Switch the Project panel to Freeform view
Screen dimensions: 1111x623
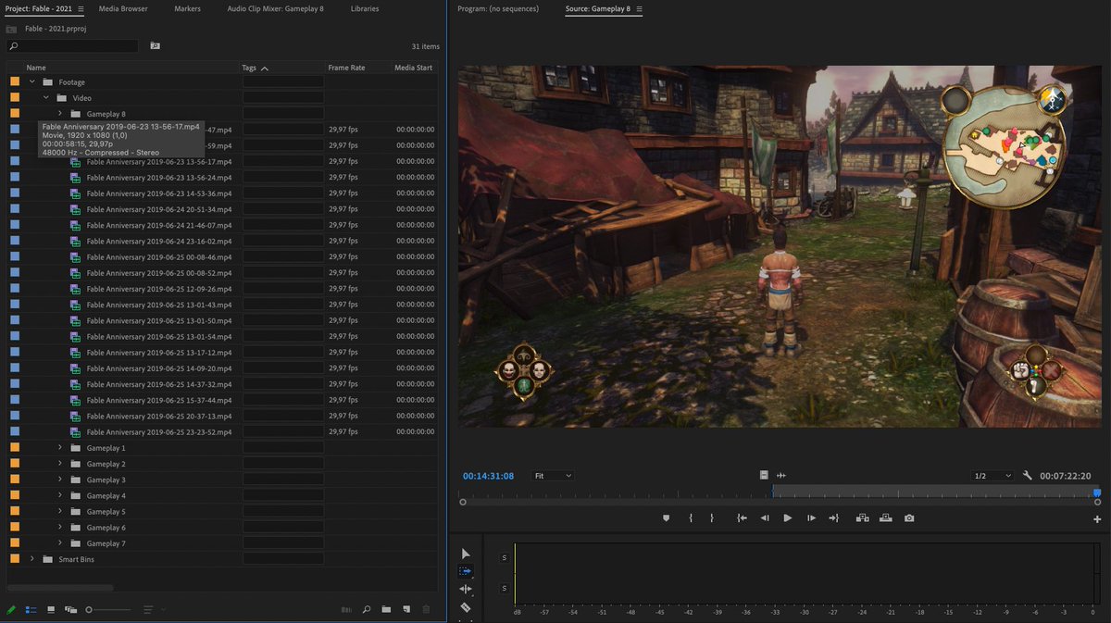[70, 610]
